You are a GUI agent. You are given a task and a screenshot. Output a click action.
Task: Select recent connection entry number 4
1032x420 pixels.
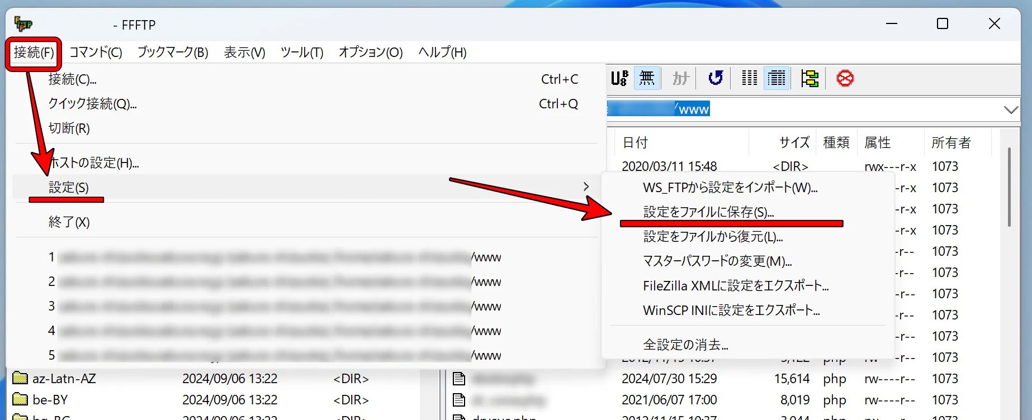tap(307, 331)
